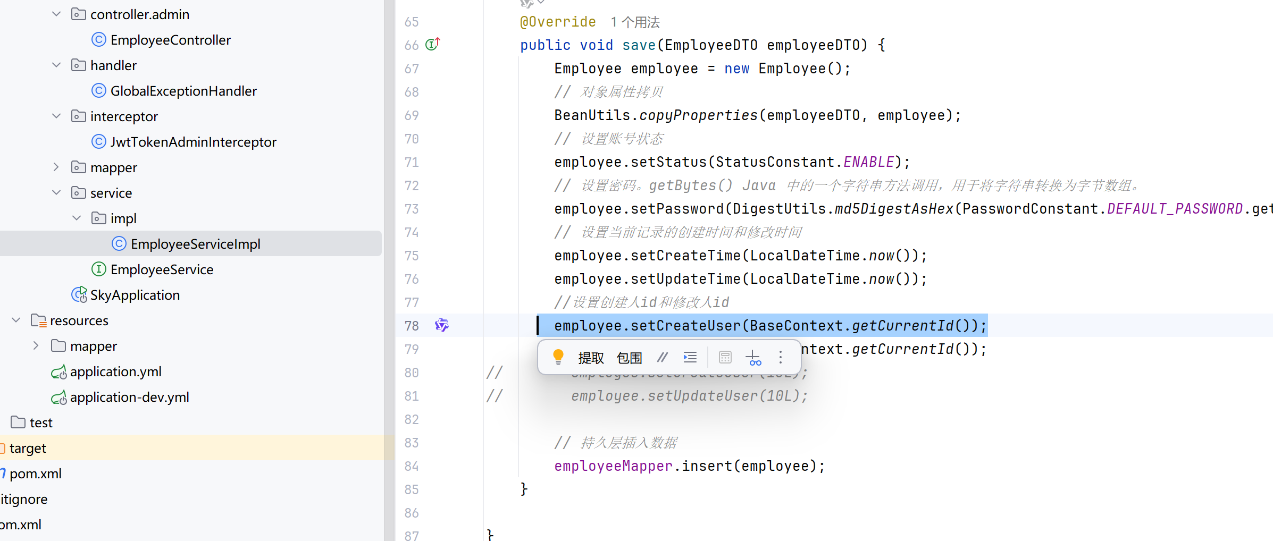
Task: Collapse the controller.admin package
Action: click(56, 14)
